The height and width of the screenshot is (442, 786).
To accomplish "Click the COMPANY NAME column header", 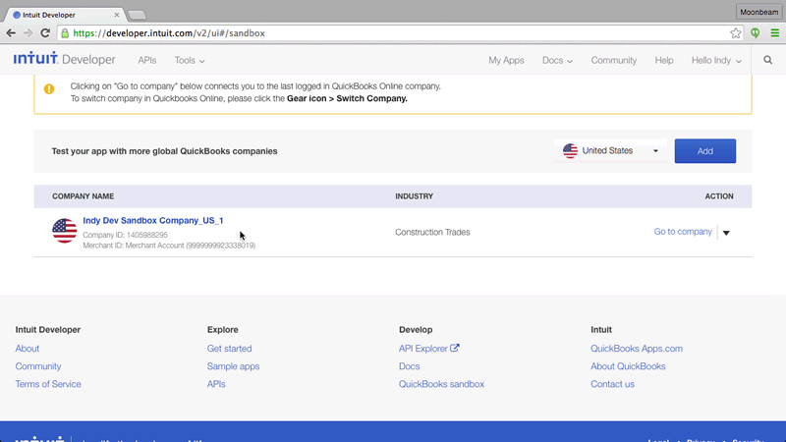I will click(84, 196).
